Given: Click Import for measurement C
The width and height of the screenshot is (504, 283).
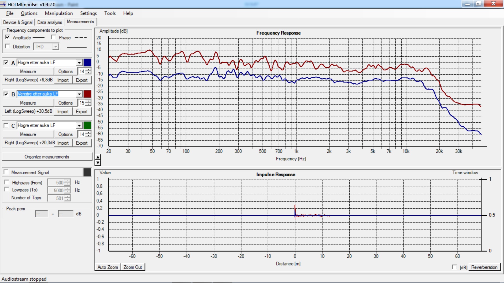Looking at the screenshot, I should pos(63,143).
